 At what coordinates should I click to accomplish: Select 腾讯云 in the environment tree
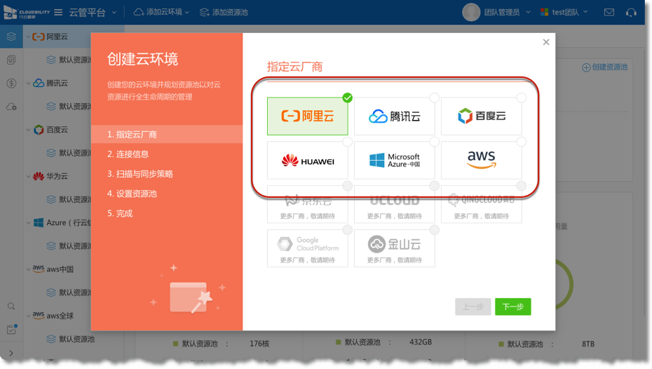click(x=57, y=83)
